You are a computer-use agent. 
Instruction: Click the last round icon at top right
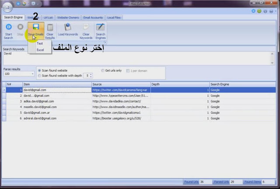point(271,11)
